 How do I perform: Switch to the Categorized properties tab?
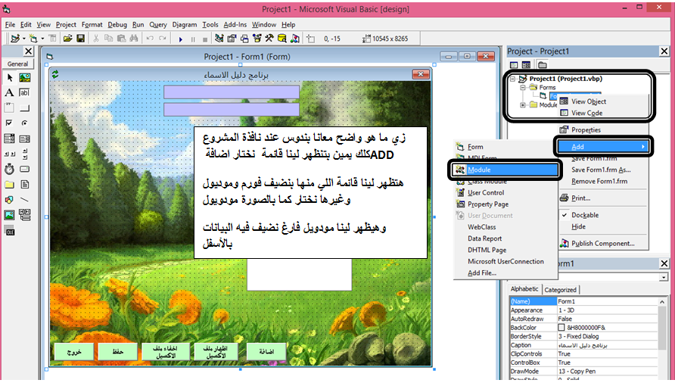(x=561, y=290)
